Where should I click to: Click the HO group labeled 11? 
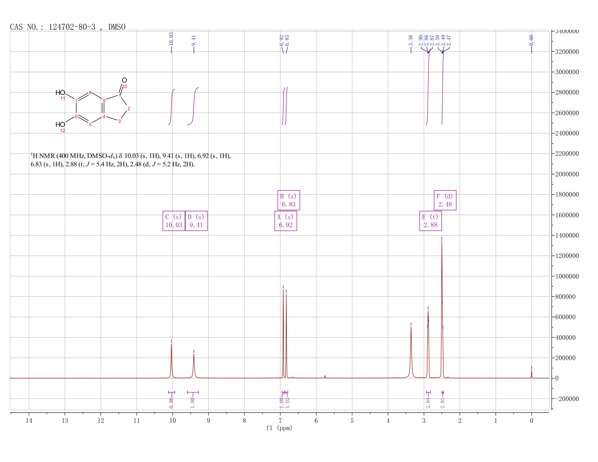point(60,93)
